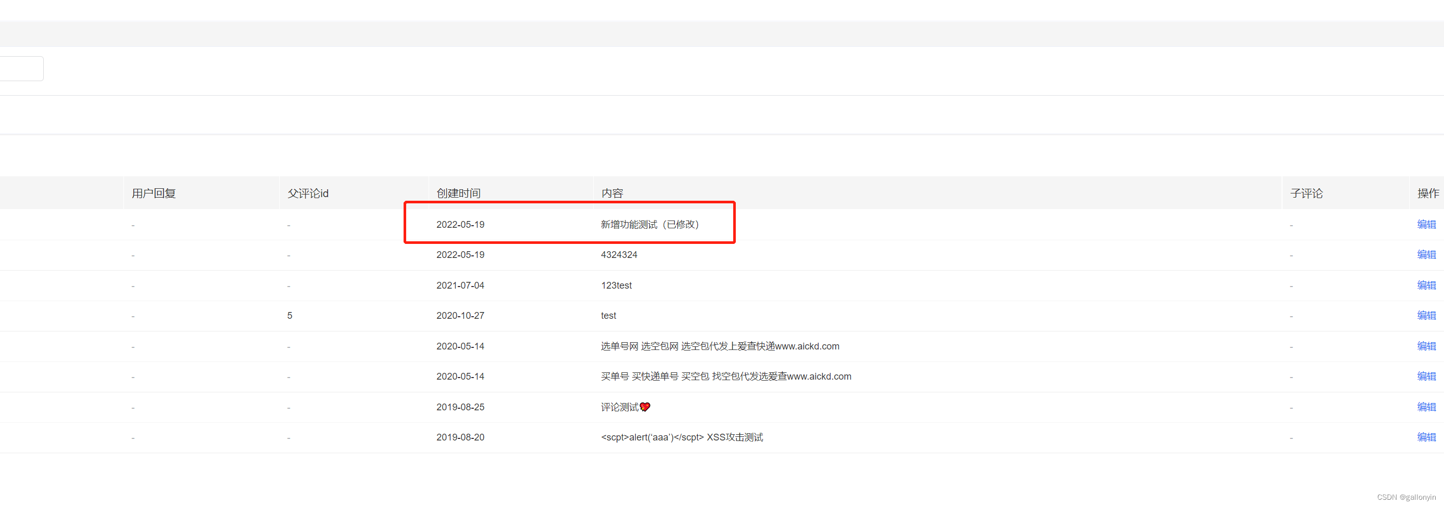Click the 创建时间 column header

click(x=459, y=192)
